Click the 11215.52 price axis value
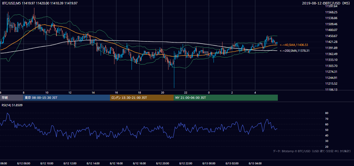Image resolution: width=354 pixels, height=166 pixels. 331,84
